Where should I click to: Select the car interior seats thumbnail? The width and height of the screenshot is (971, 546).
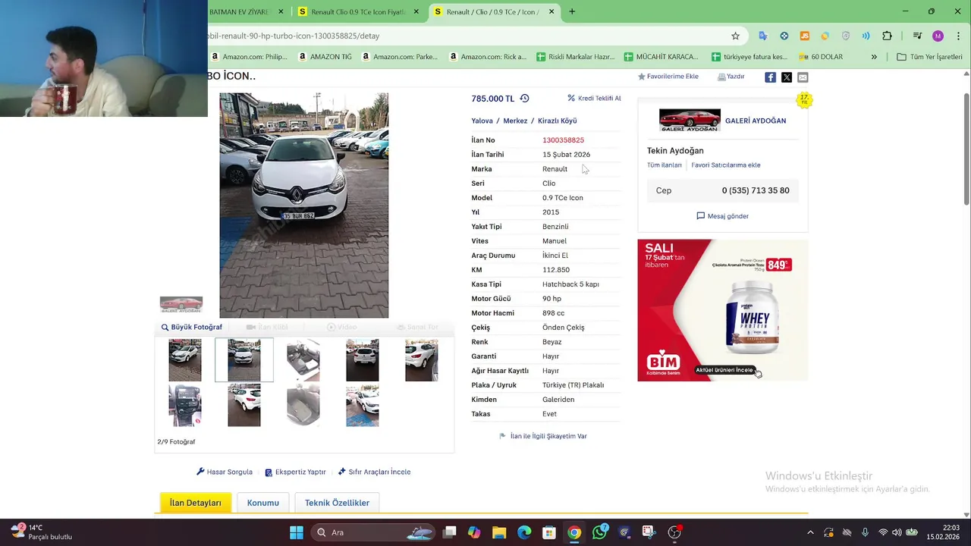(x=303, y=359)
